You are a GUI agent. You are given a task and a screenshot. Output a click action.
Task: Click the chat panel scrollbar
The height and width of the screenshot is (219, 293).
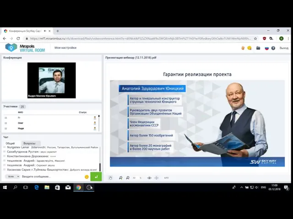point(100,167)
